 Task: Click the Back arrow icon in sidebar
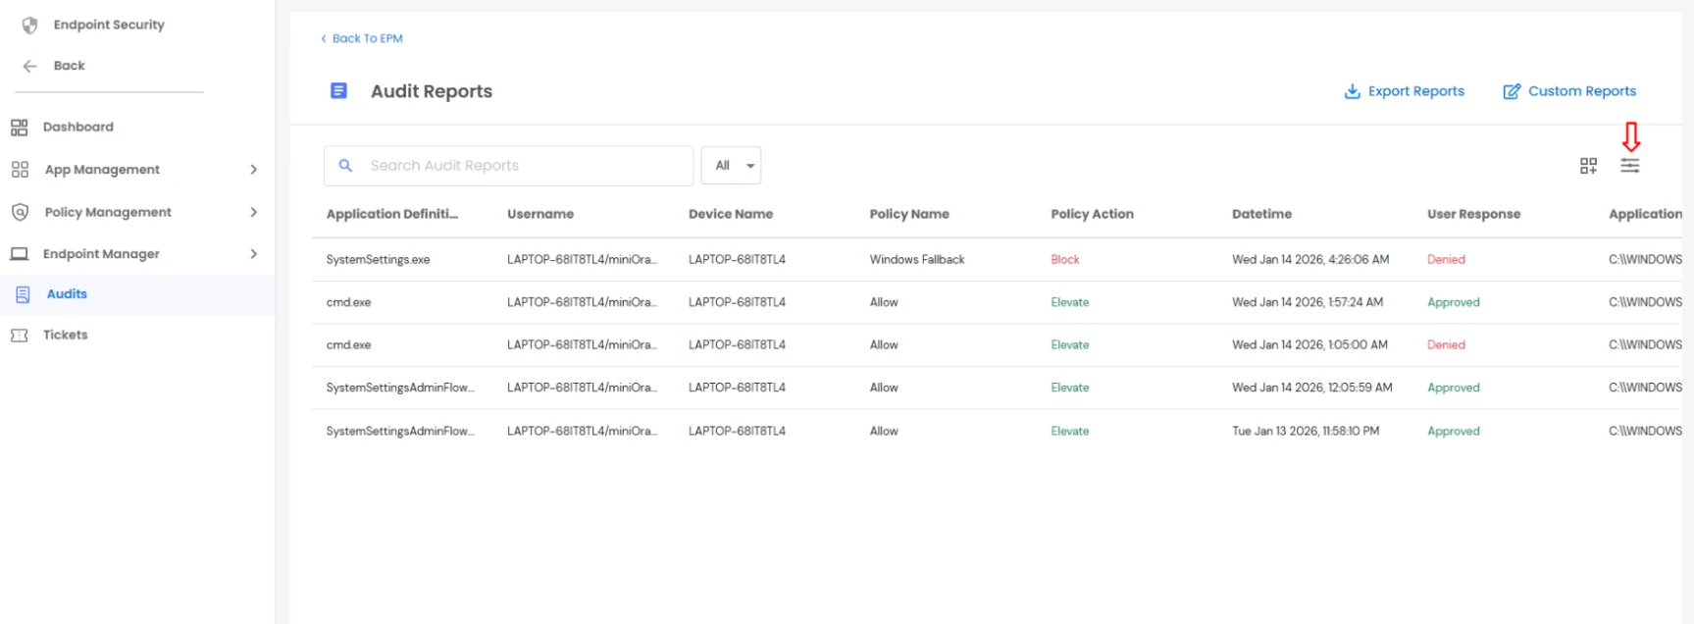pyautogui.click(x=30, y=66)
